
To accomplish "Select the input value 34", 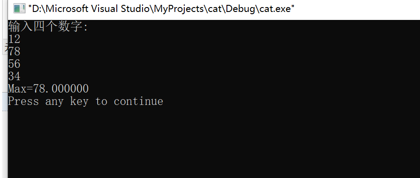I will [x=14, y=76].
